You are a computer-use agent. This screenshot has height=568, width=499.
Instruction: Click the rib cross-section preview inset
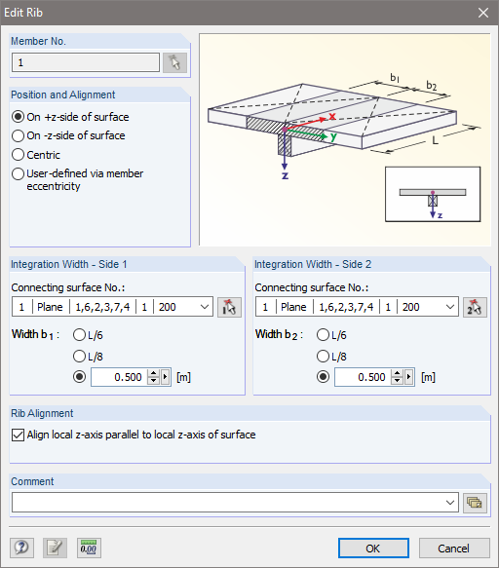(x=433, y=194)
